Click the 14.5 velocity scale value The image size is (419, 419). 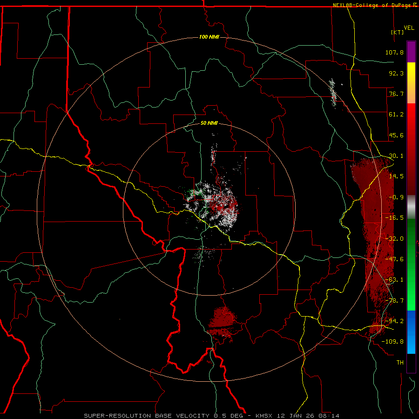(x=396, y=176)
